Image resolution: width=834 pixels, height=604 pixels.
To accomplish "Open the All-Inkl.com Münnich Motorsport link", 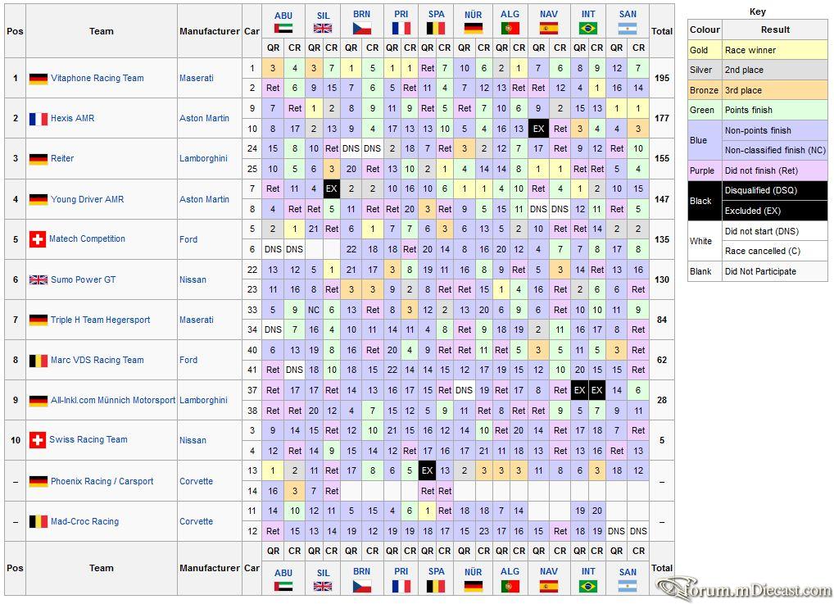I will pyautogui.click(x=113, y=400).
